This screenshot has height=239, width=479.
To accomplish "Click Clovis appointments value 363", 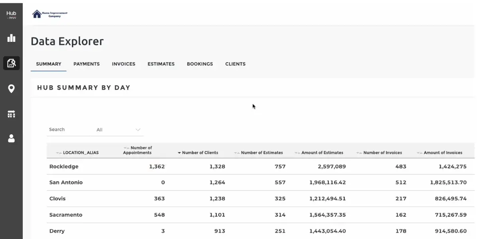I will tap(159, 199).
